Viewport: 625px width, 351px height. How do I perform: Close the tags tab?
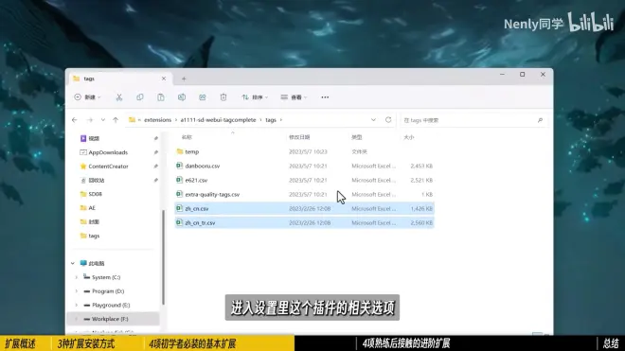[164, 79]
